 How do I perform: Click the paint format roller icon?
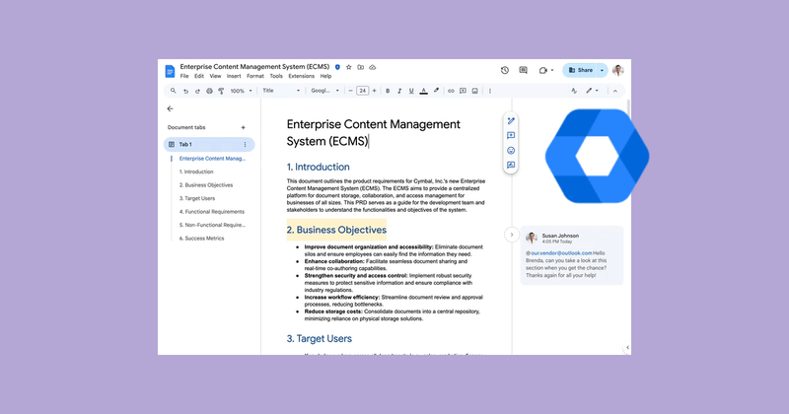[x=221, y=91]
